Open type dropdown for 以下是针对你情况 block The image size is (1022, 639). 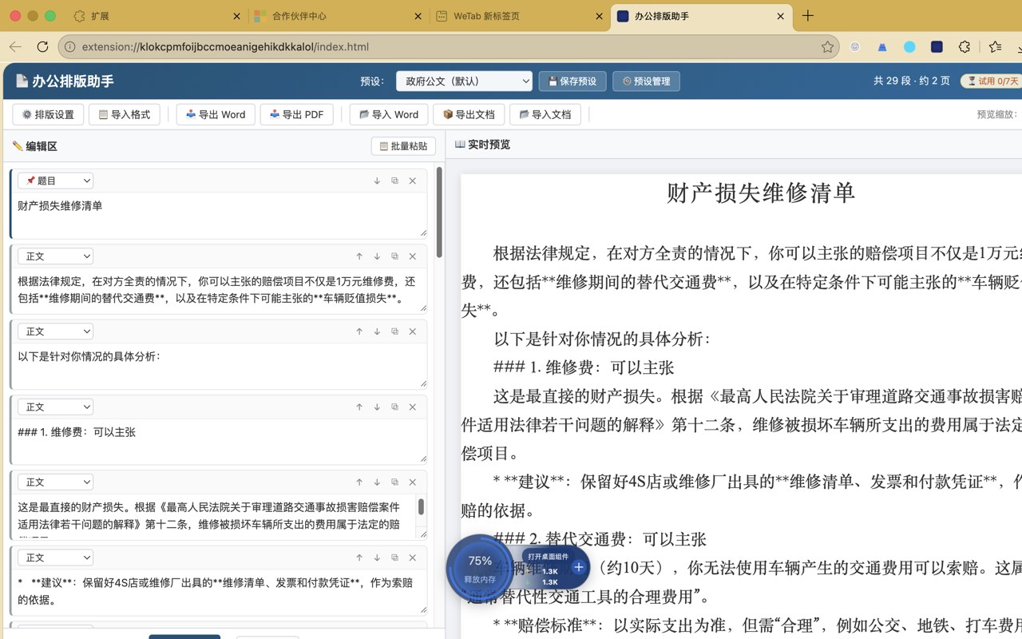tap(56, 331)
